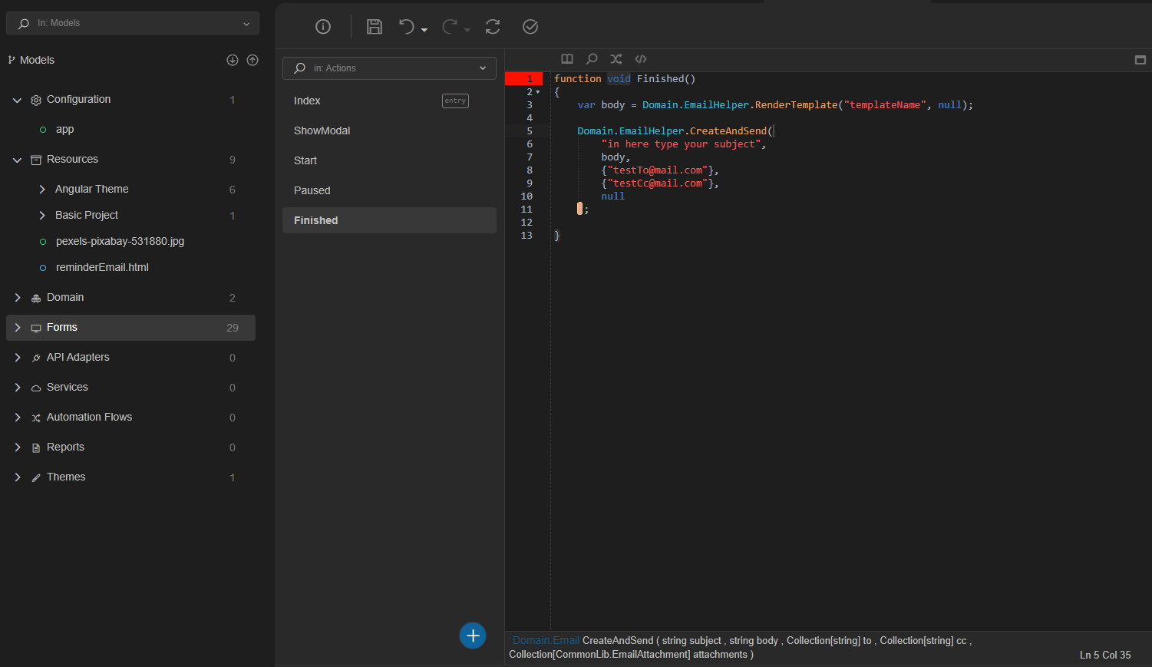Viewport: 1152px width, 667px height.
Task: Click the 'in: Actions' search field
Action: [x=389, y=68]
